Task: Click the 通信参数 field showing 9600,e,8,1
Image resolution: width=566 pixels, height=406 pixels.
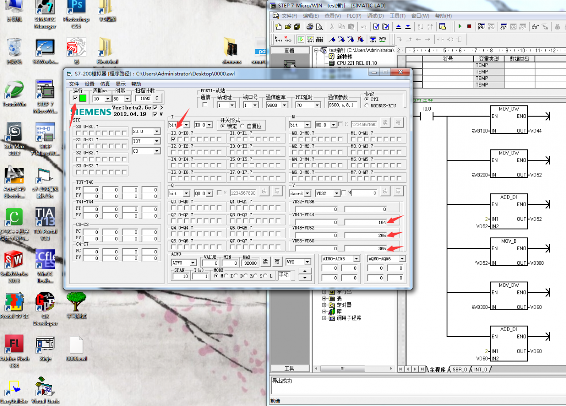Action: tap(343, 105)
